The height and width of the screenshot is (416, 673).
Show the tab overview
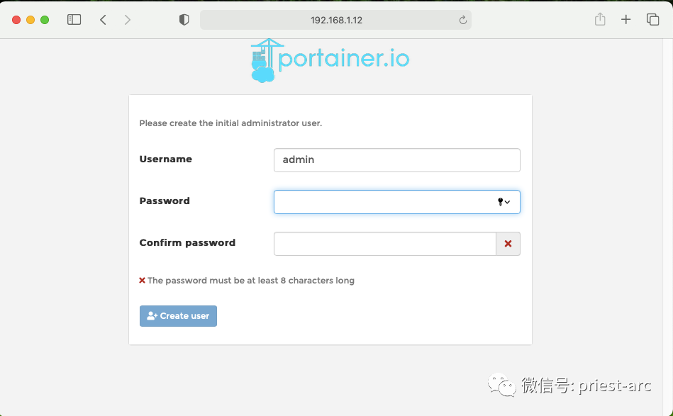[x=652, y=20]
